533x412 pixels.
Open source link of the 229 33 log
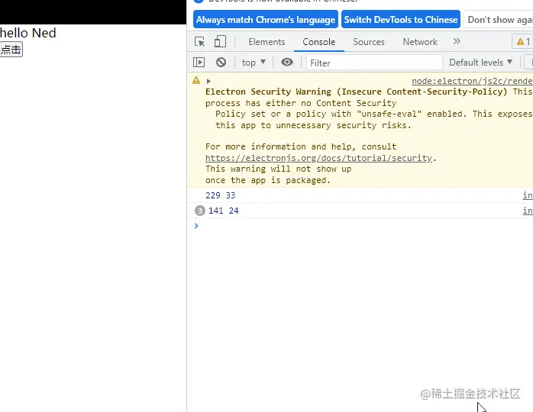click(x=528, y=195)
